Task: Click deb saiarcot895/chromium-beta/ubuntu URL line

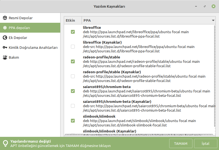Action: click(x=146, y=91)
